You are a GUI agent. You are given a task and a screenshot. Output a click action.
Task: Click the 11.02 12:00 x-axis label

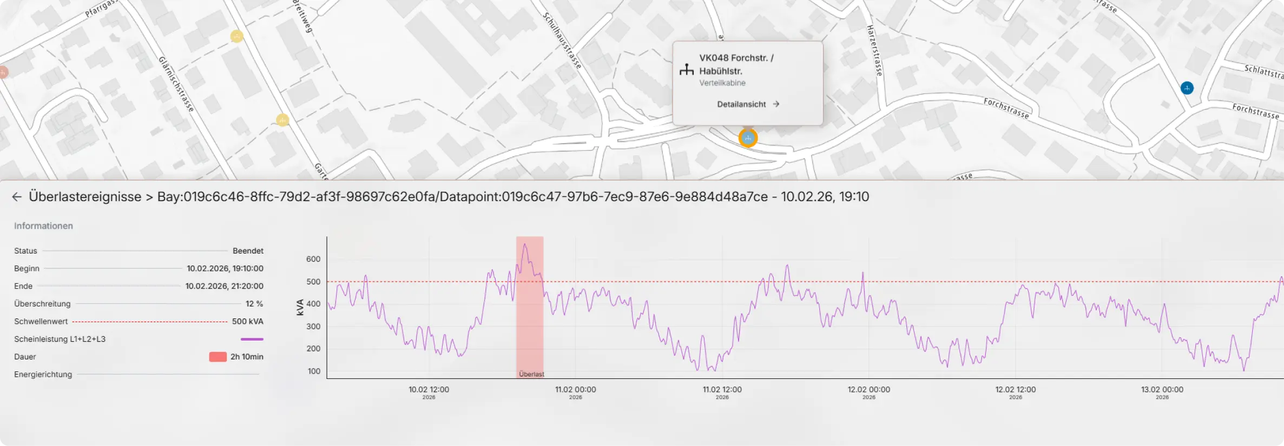(722, 390)
